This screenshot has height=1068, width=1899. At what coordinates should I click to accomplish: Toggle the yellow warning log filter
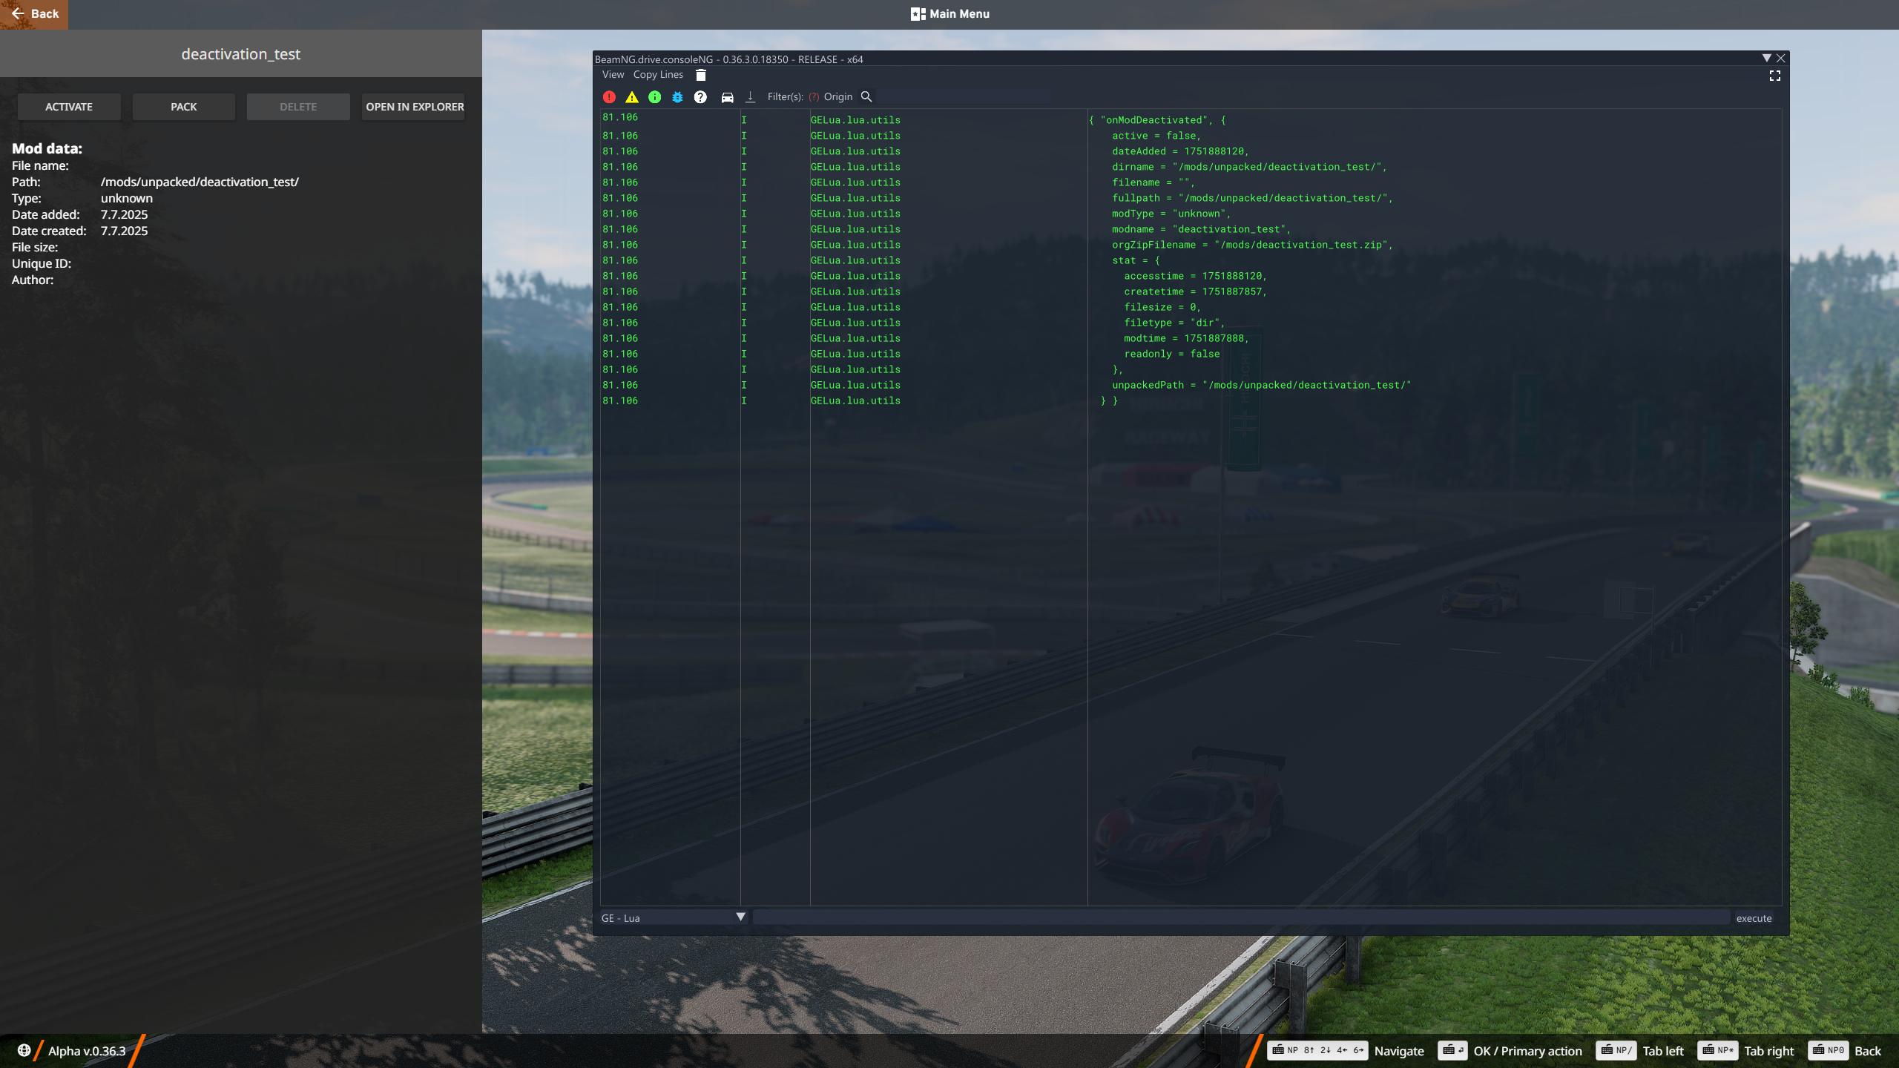(632, 97)
